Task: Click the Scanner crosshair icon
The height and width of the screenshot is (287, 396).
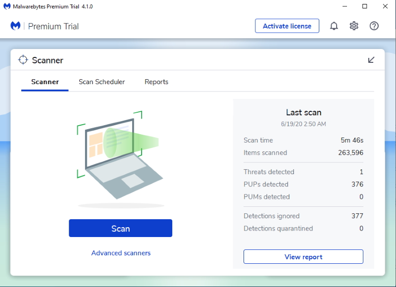Action: tap(23, 60)
